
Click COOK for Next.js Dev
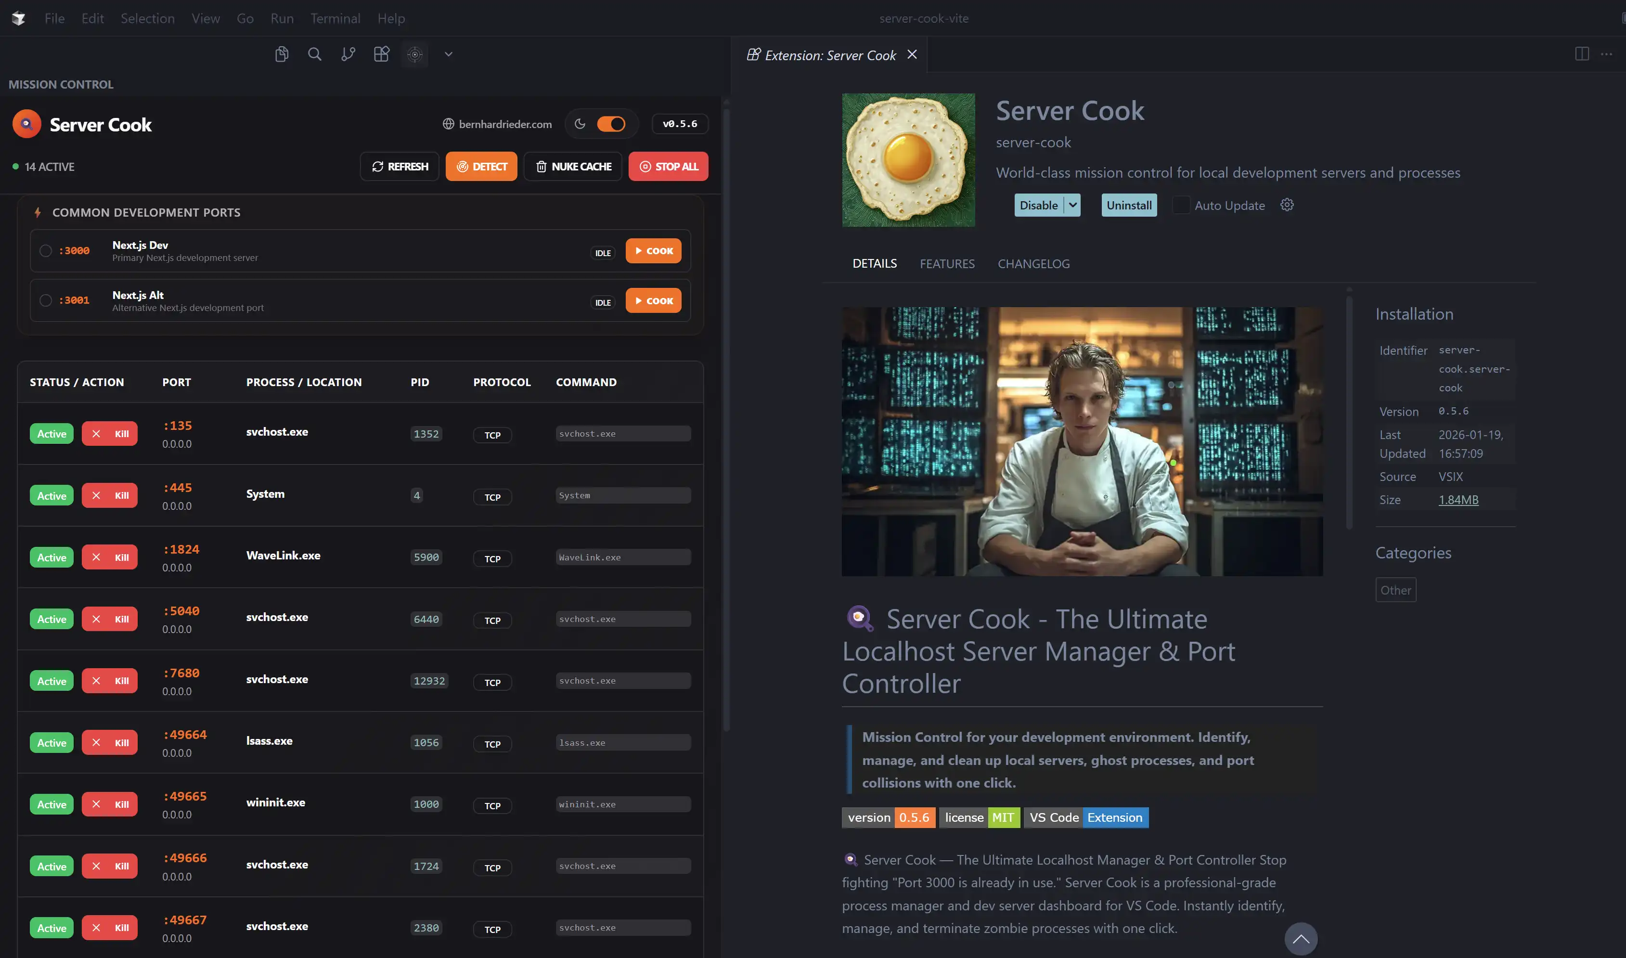[653, 250]
